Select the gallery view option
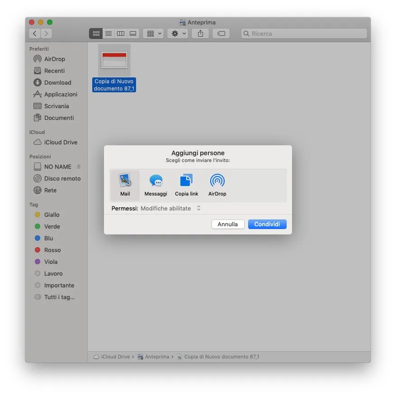 tap(132, 33)
